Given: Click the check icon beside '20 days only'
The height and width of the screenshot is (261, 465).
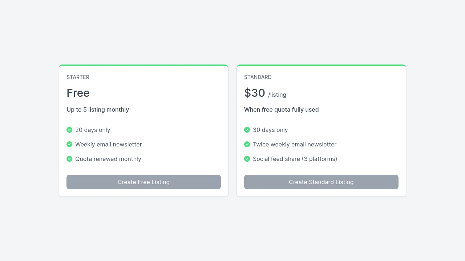Looking at the screenshot, I should coord(69,130).
